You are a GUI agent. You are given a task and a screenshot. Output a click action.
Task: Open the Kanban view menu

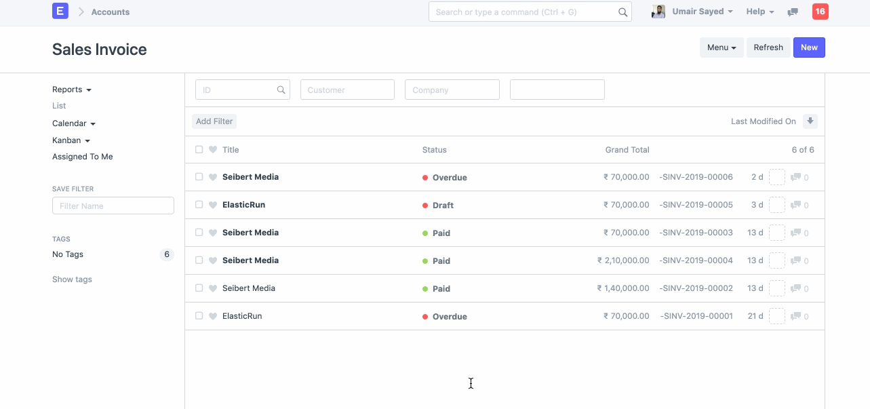71,140
